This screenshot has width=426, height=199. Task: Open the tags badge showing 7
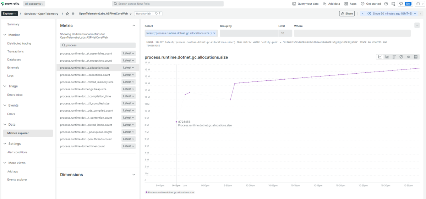[158, 13]
